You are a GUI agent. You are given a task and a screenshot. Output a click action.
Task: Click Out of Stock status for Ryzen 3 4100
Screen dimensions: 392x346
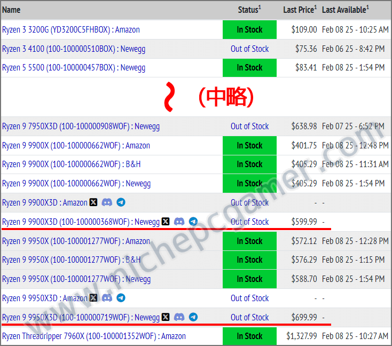coord(249,49)
